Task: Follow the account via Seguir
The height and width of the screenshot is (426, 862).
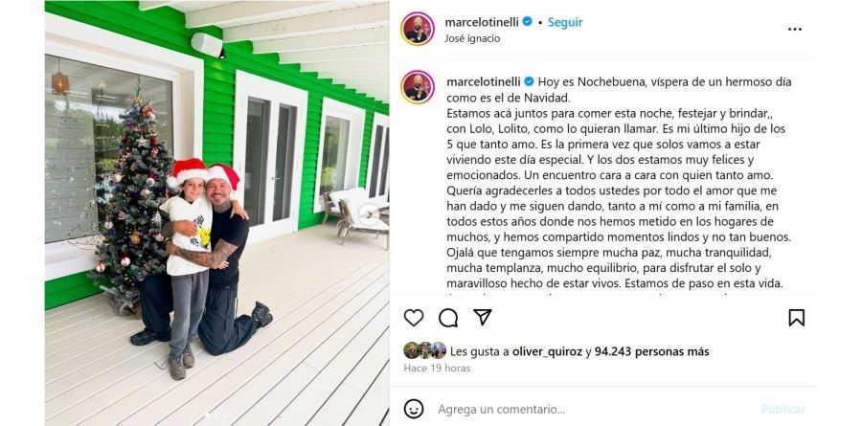Action: click(x=565, y=23)
